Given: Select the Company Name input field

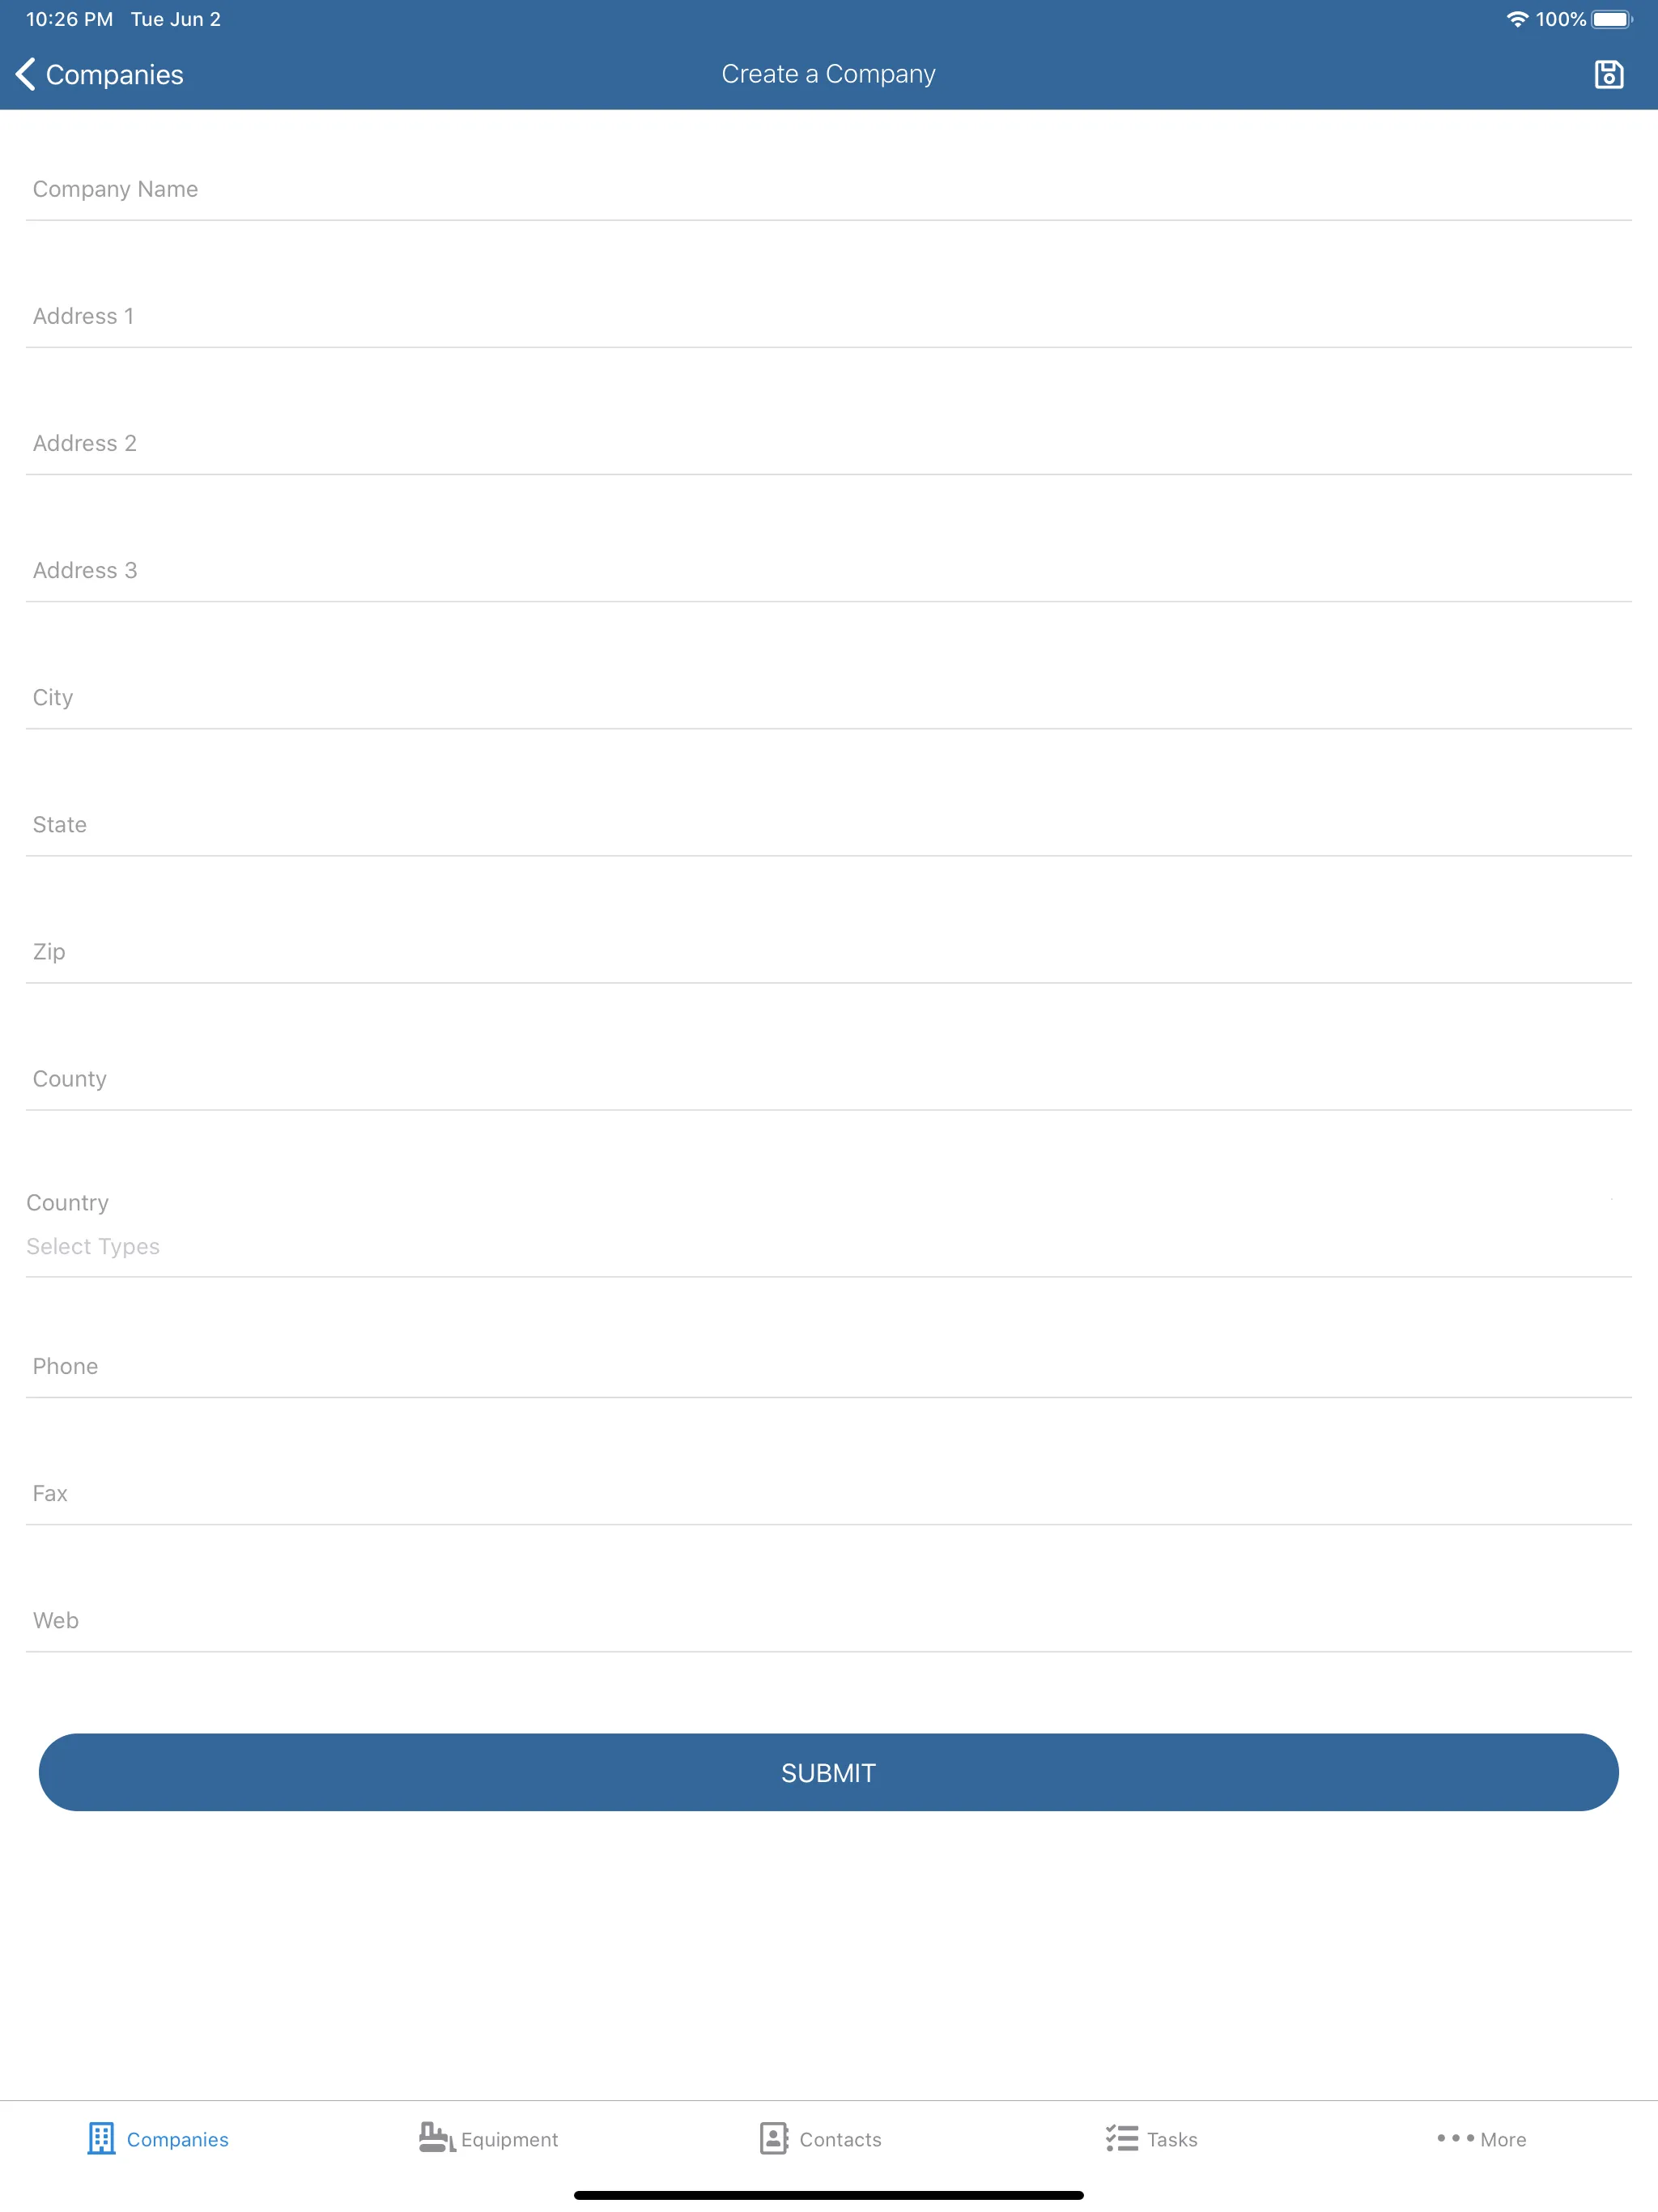Looking at the screenshot, I should tap(829, 188).
